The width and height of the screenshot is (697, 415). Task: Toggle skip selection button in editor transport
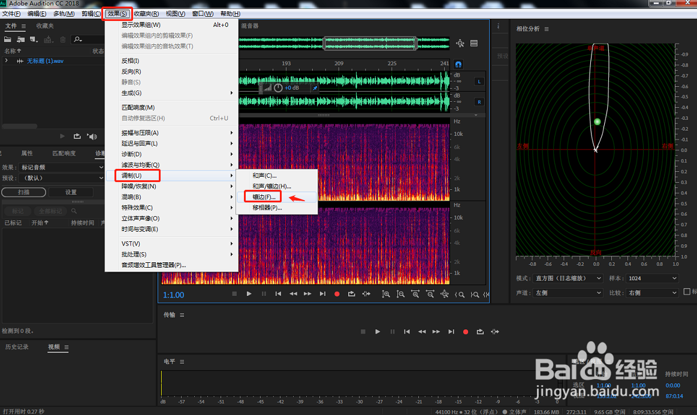tap(366, 293)
